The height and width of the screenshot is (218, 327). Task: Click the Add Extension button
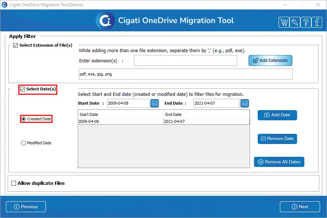point(270,61)
